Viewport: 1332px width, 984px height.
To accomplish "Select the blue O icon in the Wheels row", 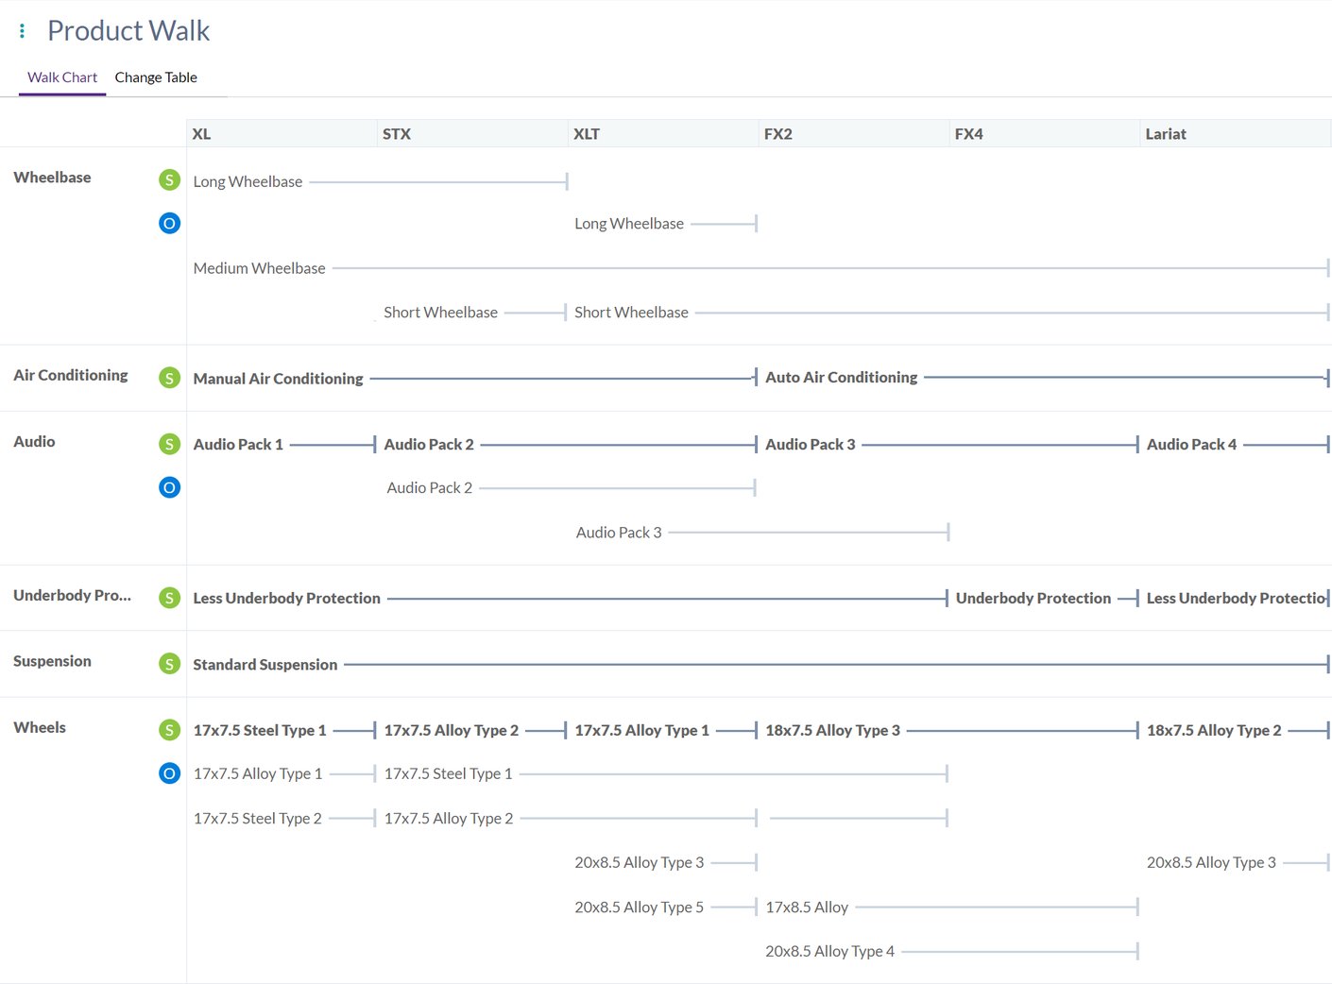I will (169, 773).
